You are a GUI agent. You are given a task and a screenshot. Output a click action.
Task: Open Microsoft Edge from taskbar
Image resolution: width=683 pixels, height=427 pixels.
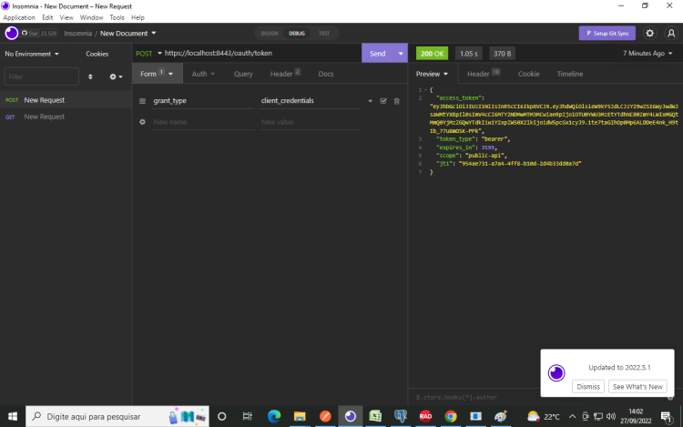coord(274,417)
